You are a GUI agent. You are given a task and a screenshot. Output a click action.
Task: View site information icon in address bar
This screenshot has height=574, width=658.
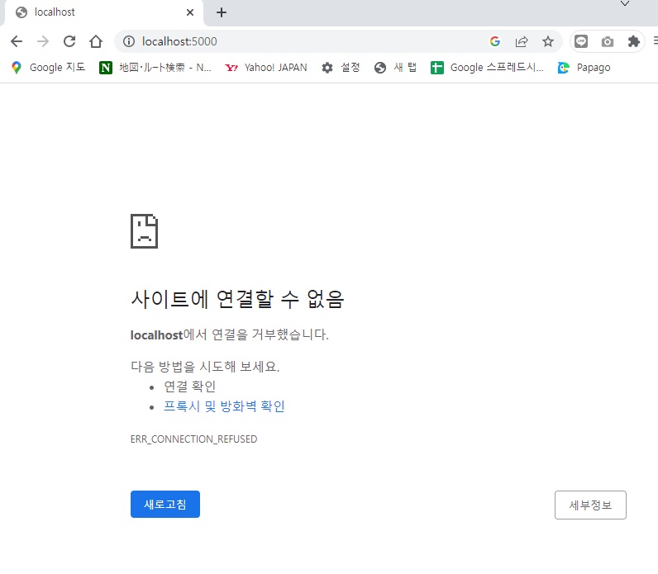(x=128, y=41)
